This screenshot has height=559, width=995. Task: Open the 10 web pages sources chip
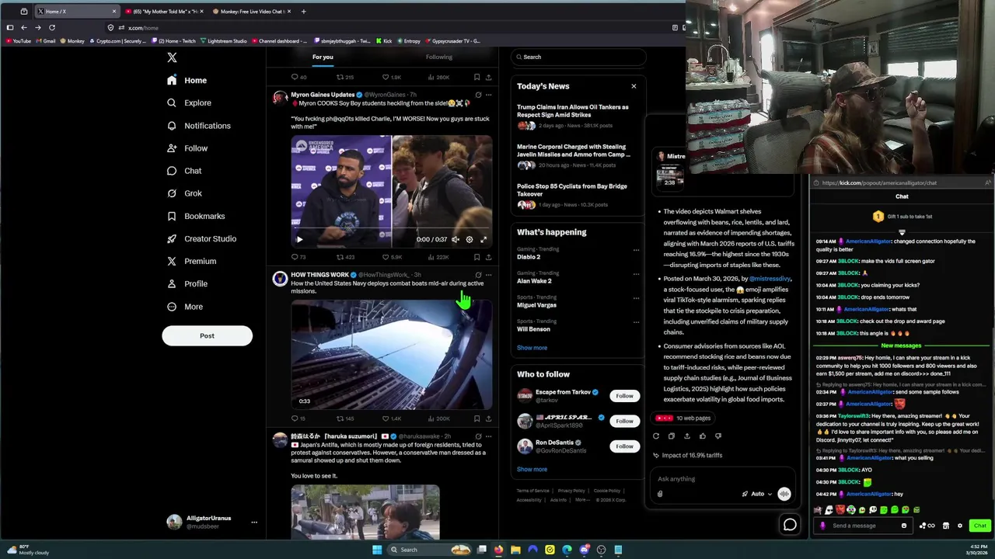684,418
